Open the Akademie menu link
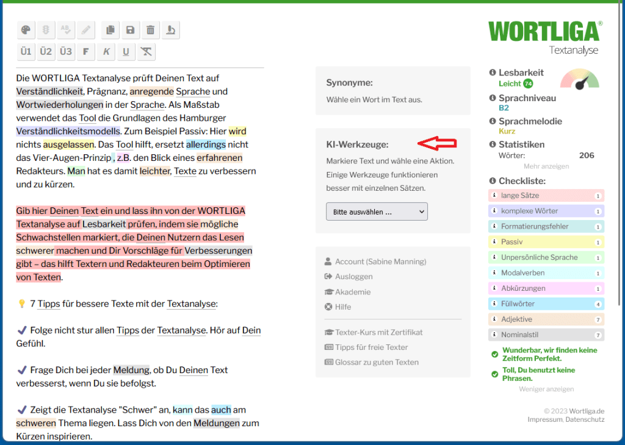Image resolution: width=625 pixels, height=445 pixels. tap(352, 292)
